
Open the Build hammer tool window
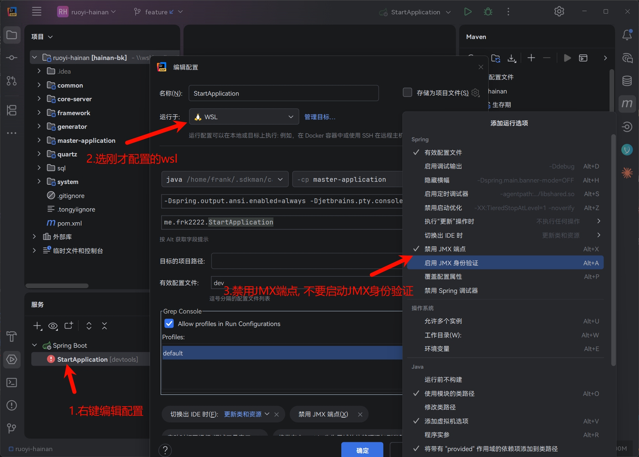pyautogui.click(x=12, y=336)
